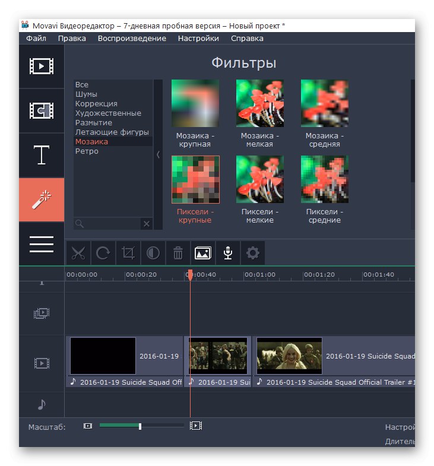Viewport: 434px width, 466px height.
Task: Click the red playhead marker on ruler
Action: click(x=190, y=274)
